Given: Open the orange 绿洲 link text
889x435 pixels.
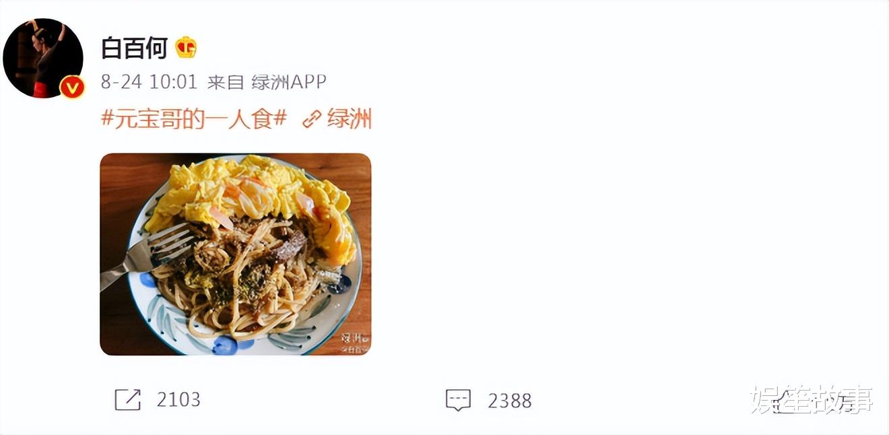Looking at the screenshot, I should (350, 119).
